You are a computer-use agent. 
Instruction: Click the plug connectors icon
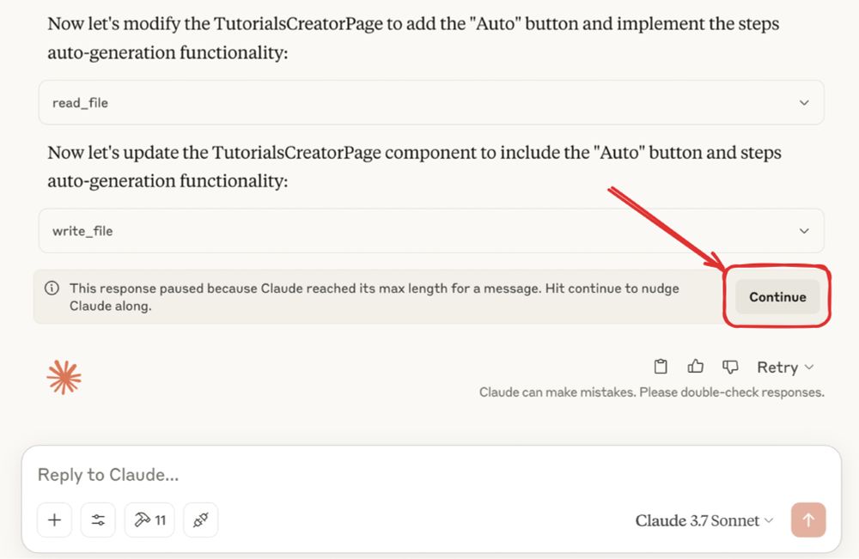(x=200, y=520)
